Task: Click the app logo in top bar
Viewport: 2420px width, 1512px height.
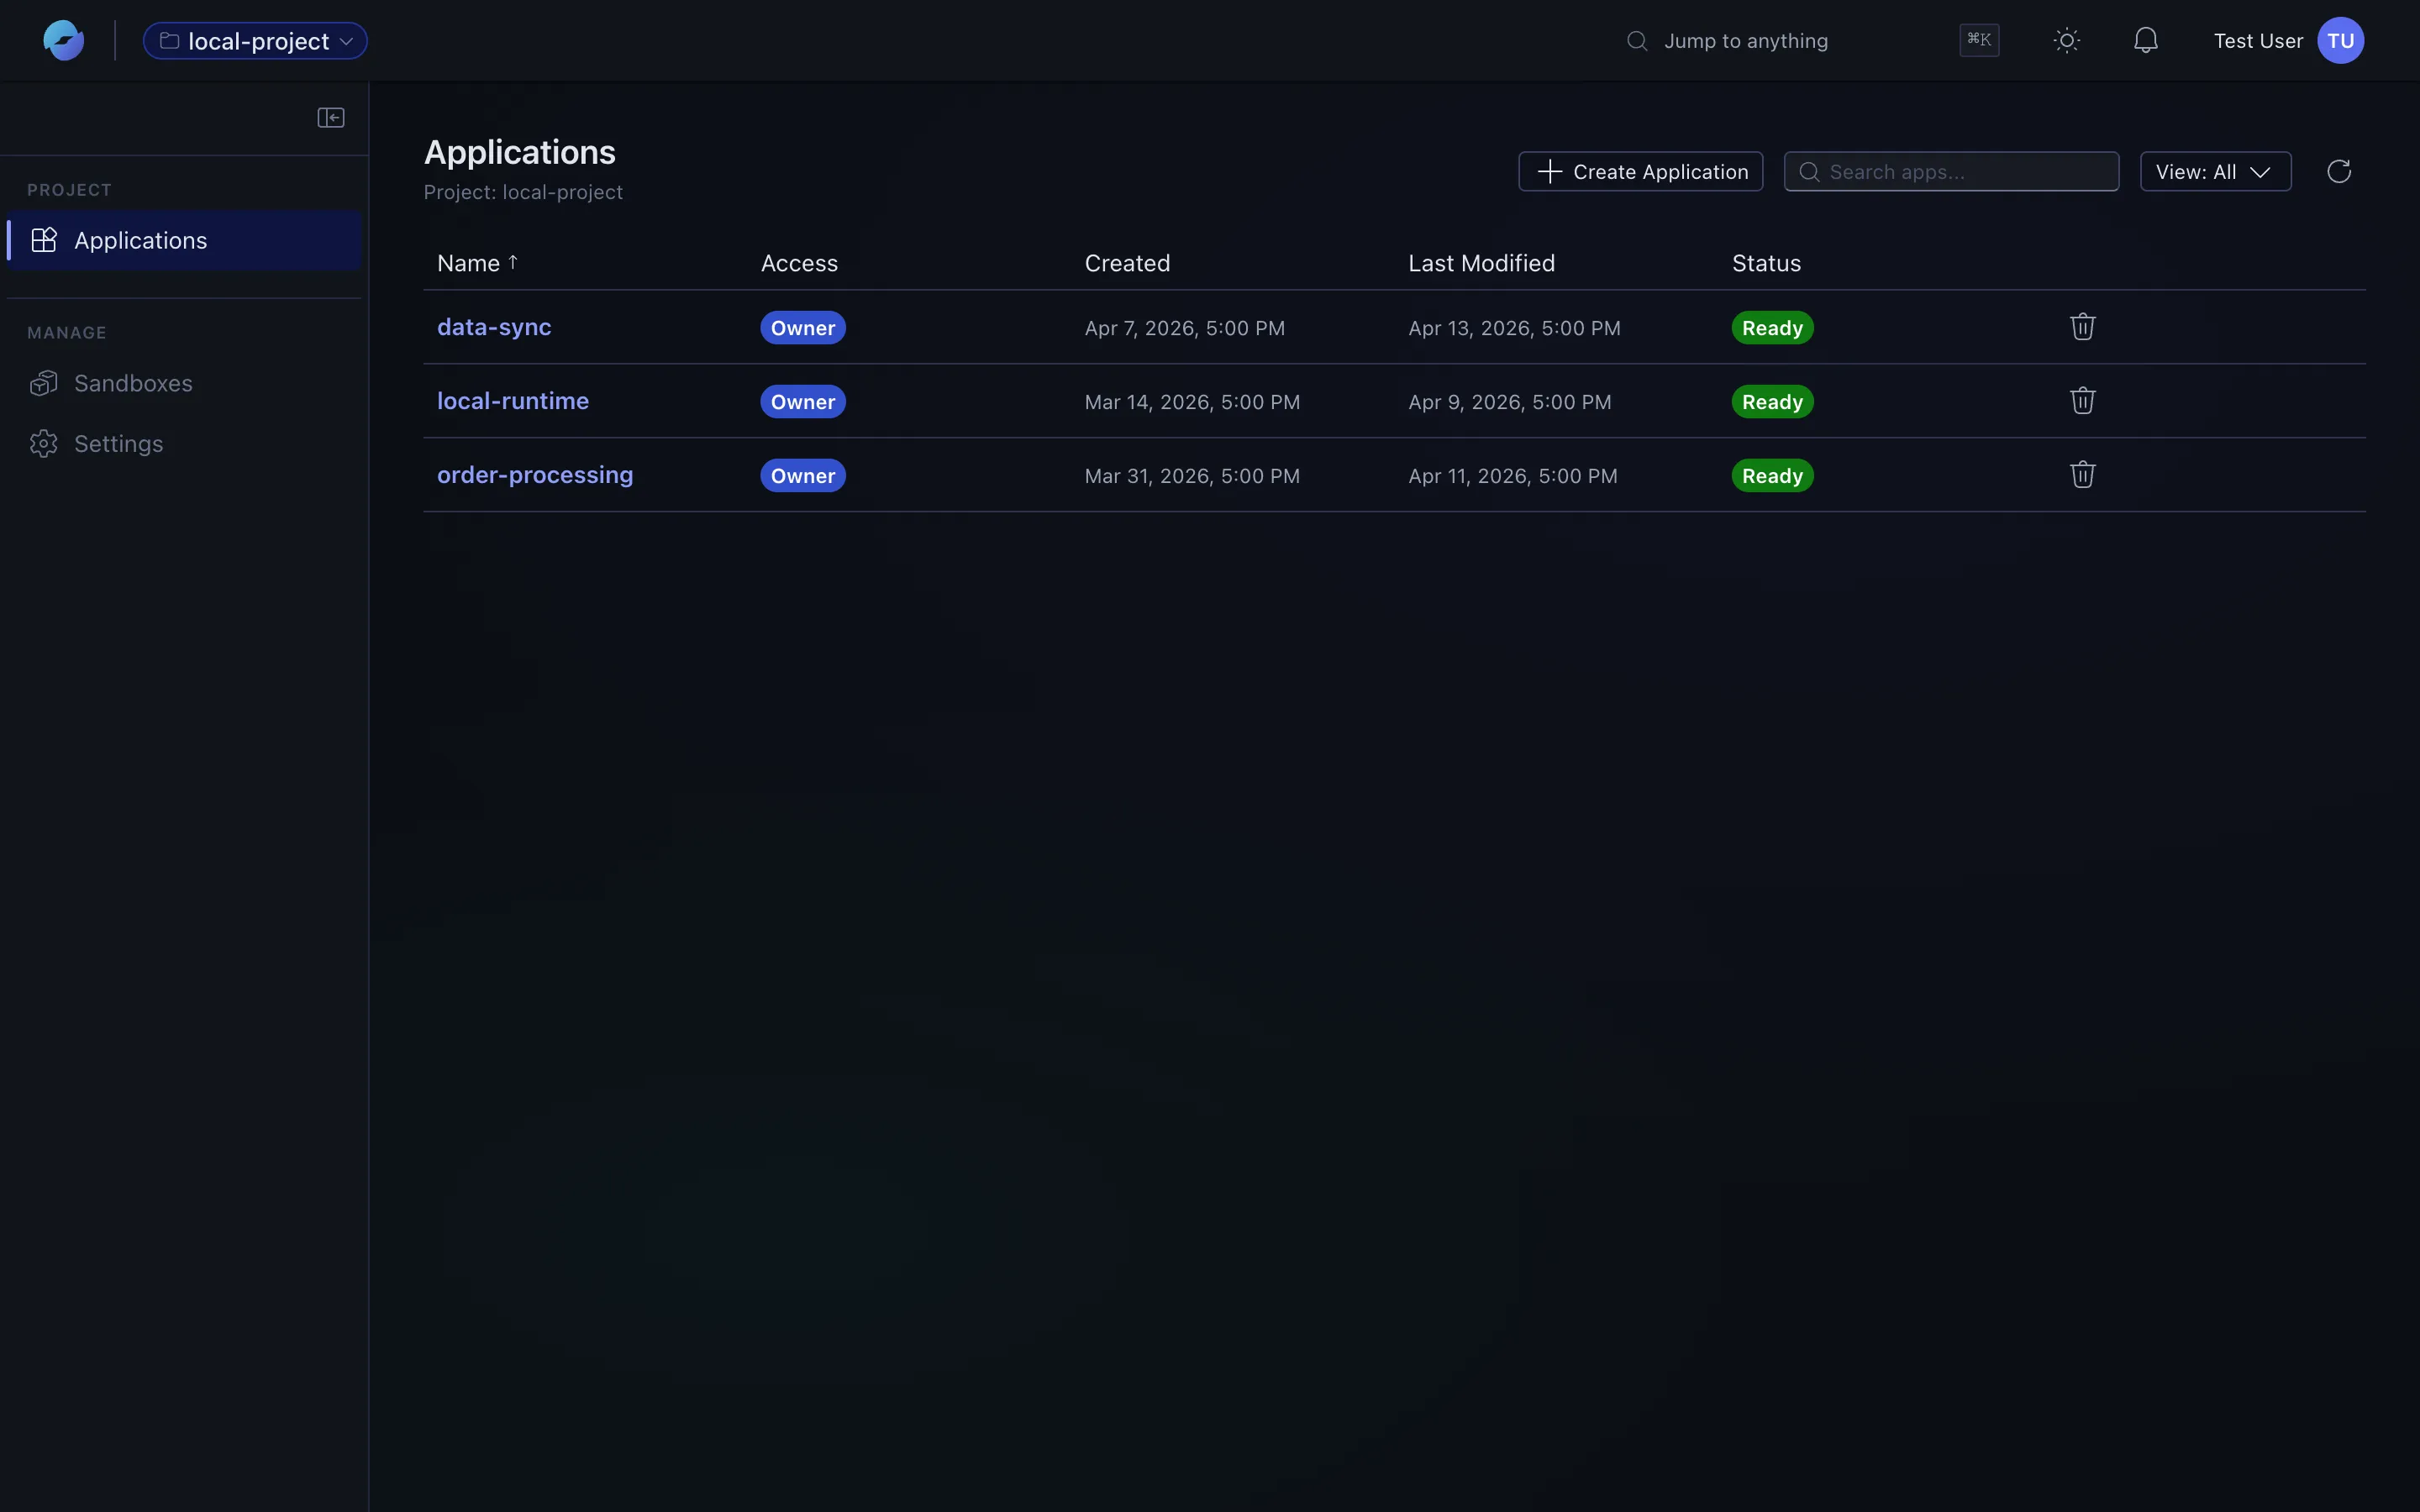Action: coord(63,41)
